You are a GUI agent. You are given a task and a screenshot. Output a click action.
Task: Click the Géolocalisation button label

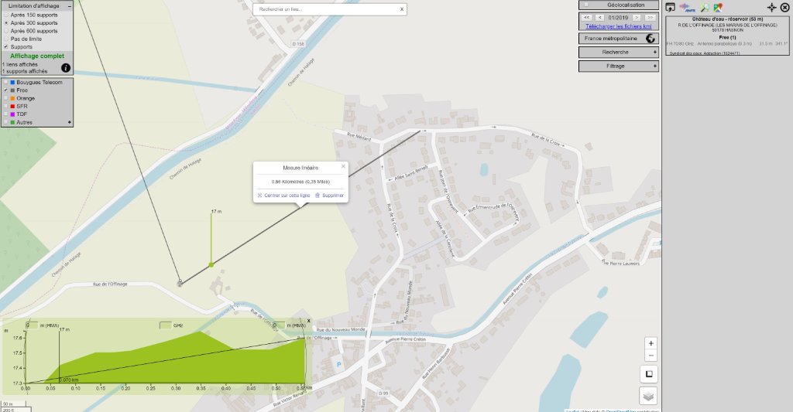[x=626, y=5]
